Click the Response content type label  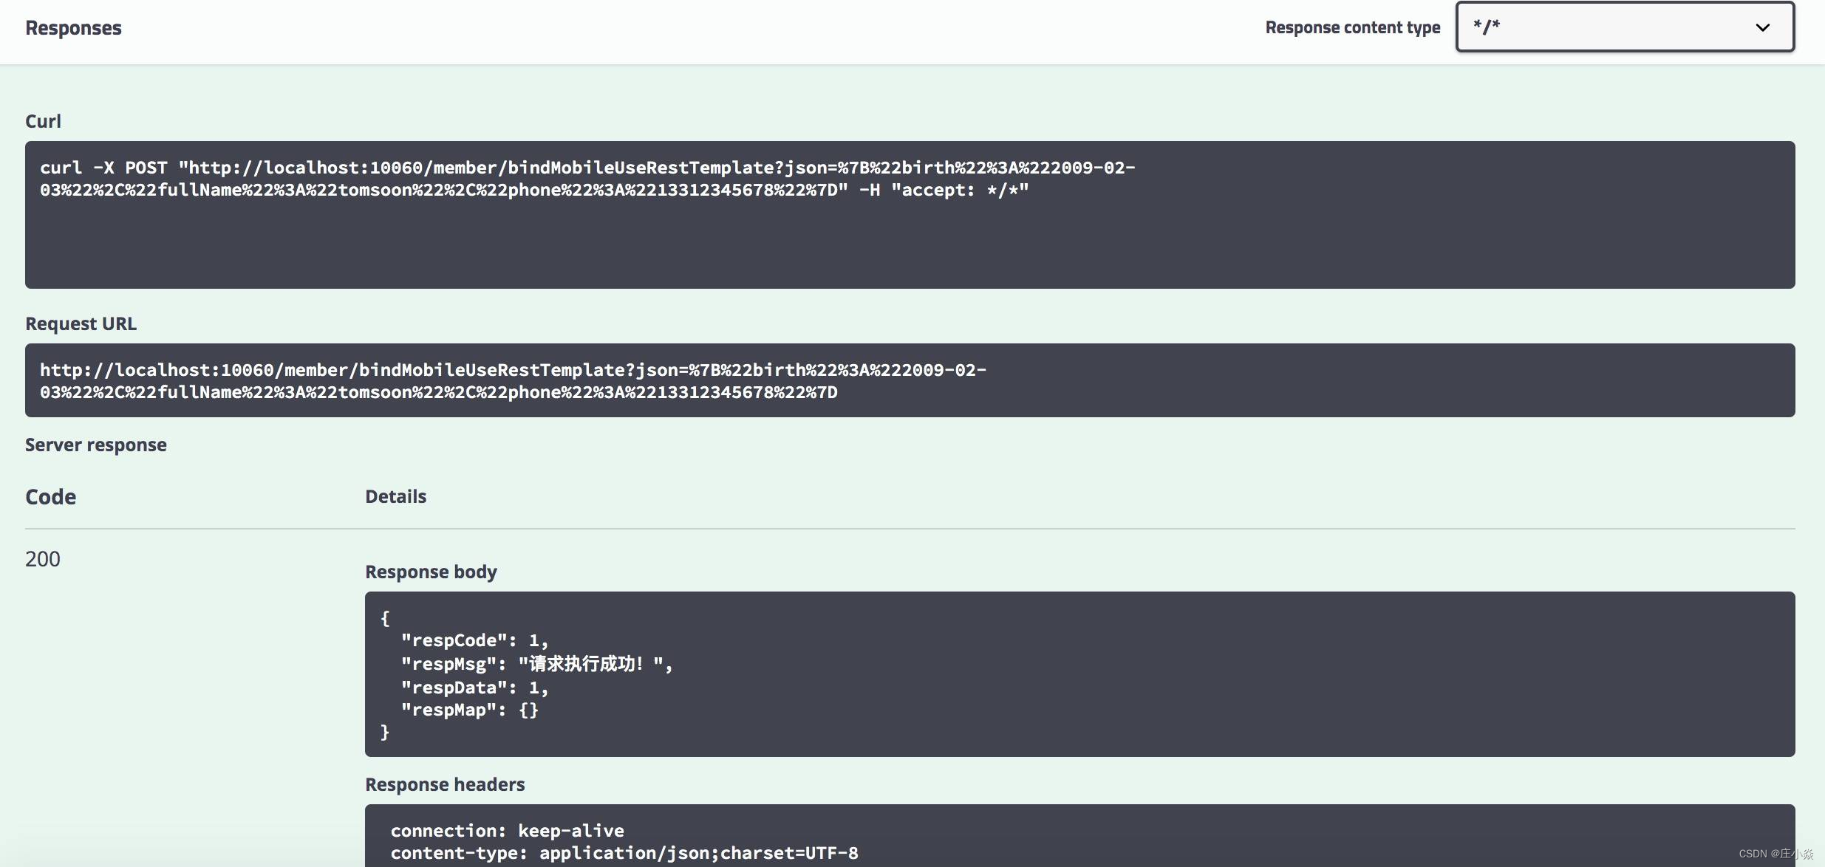tap(1352, 28)
